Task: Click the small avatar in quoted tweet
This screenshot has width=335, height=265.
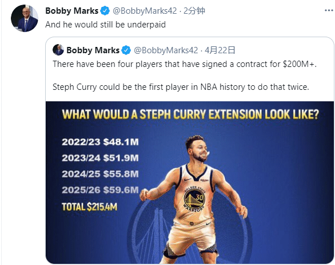Action: pos(58,50)
